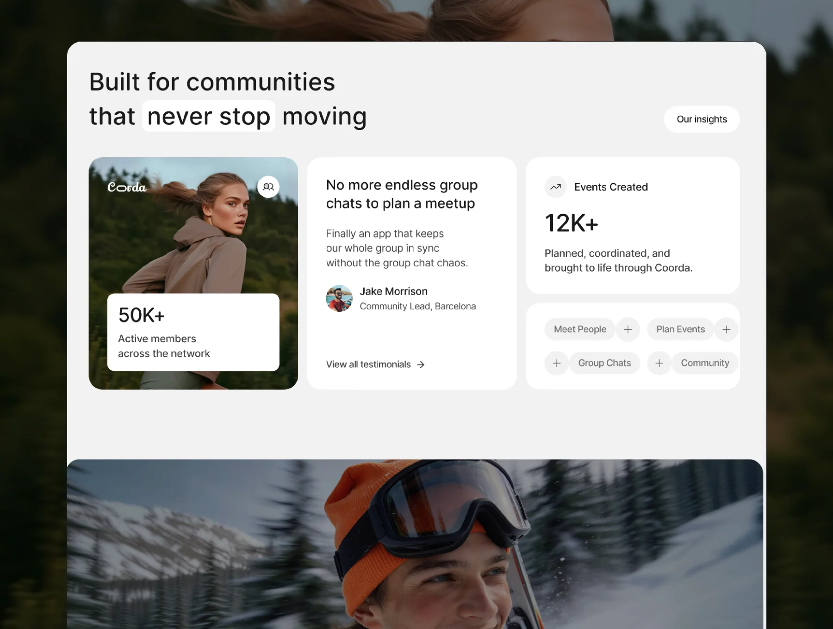Open View all testimonials link

pyautogui.click(x=375, y=364)
